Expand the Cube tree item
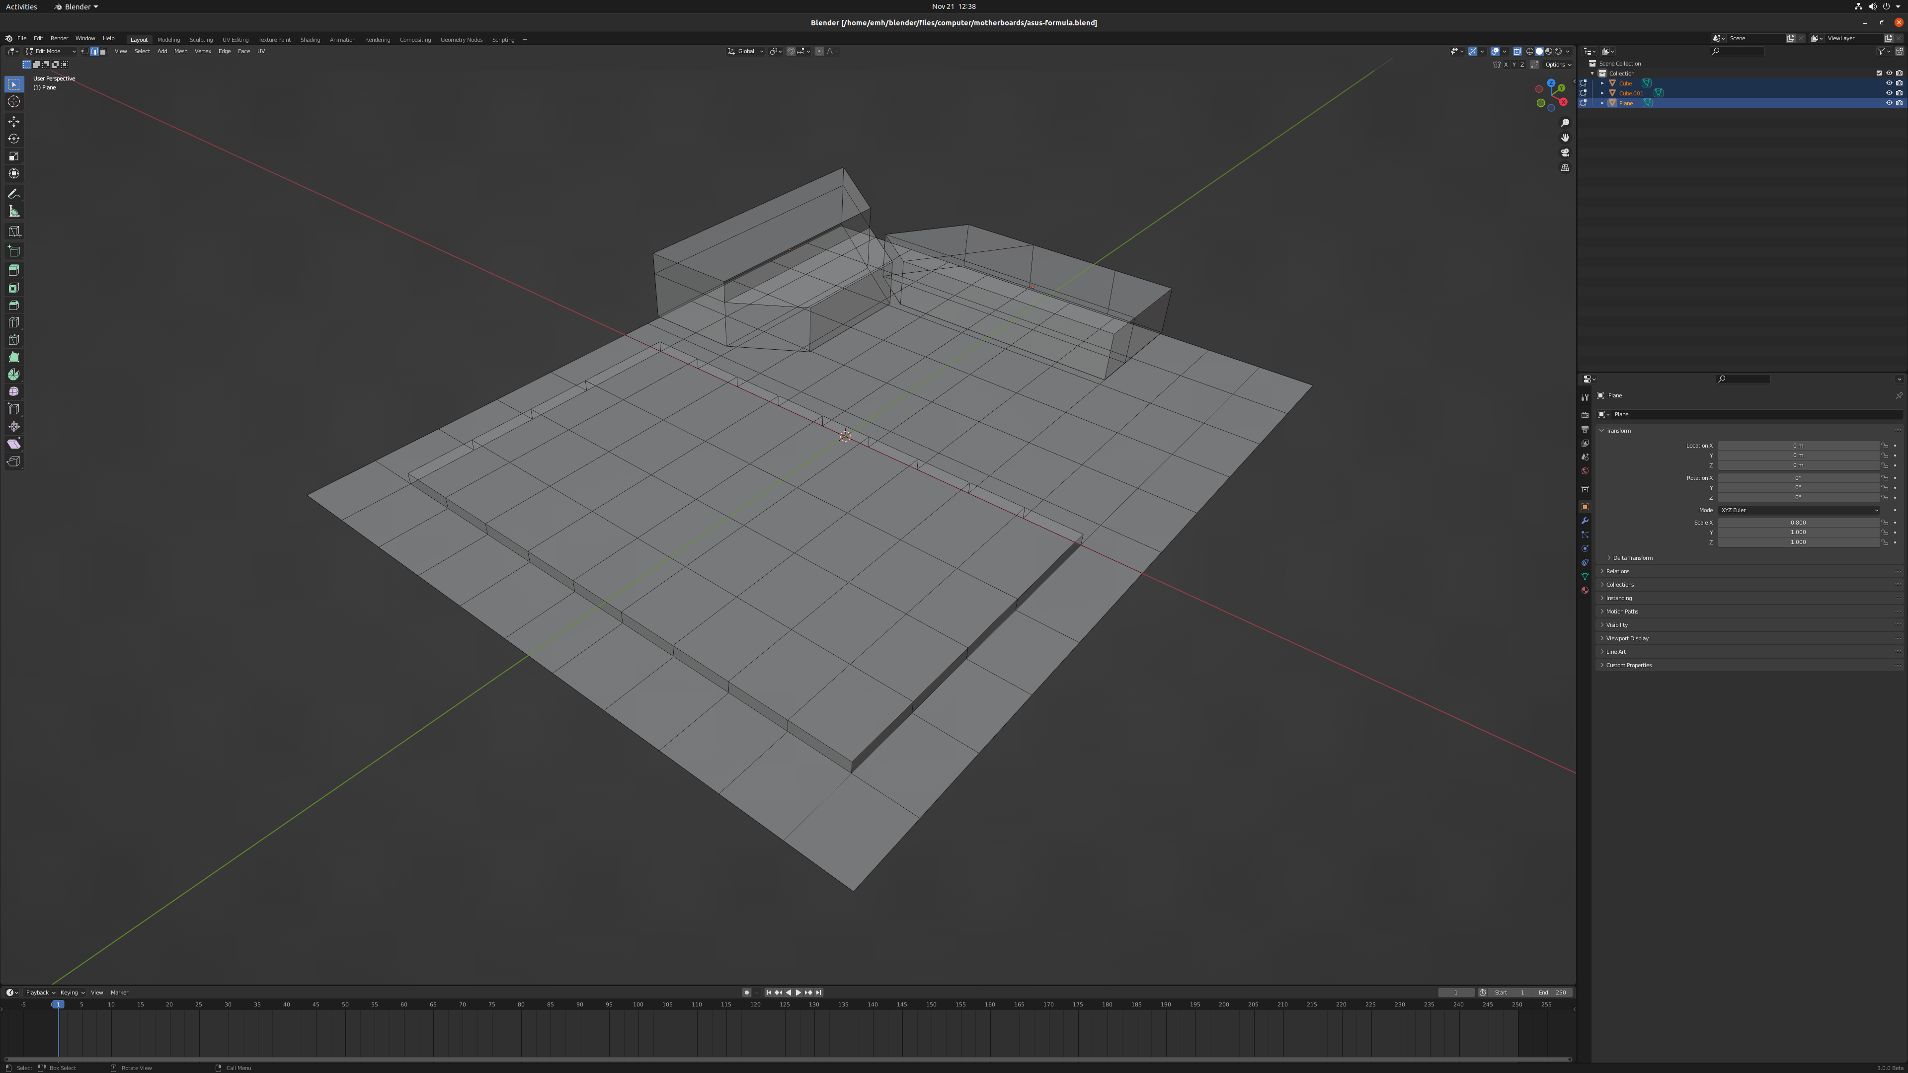1908x1073 pixels. [x=1602, y=83]
